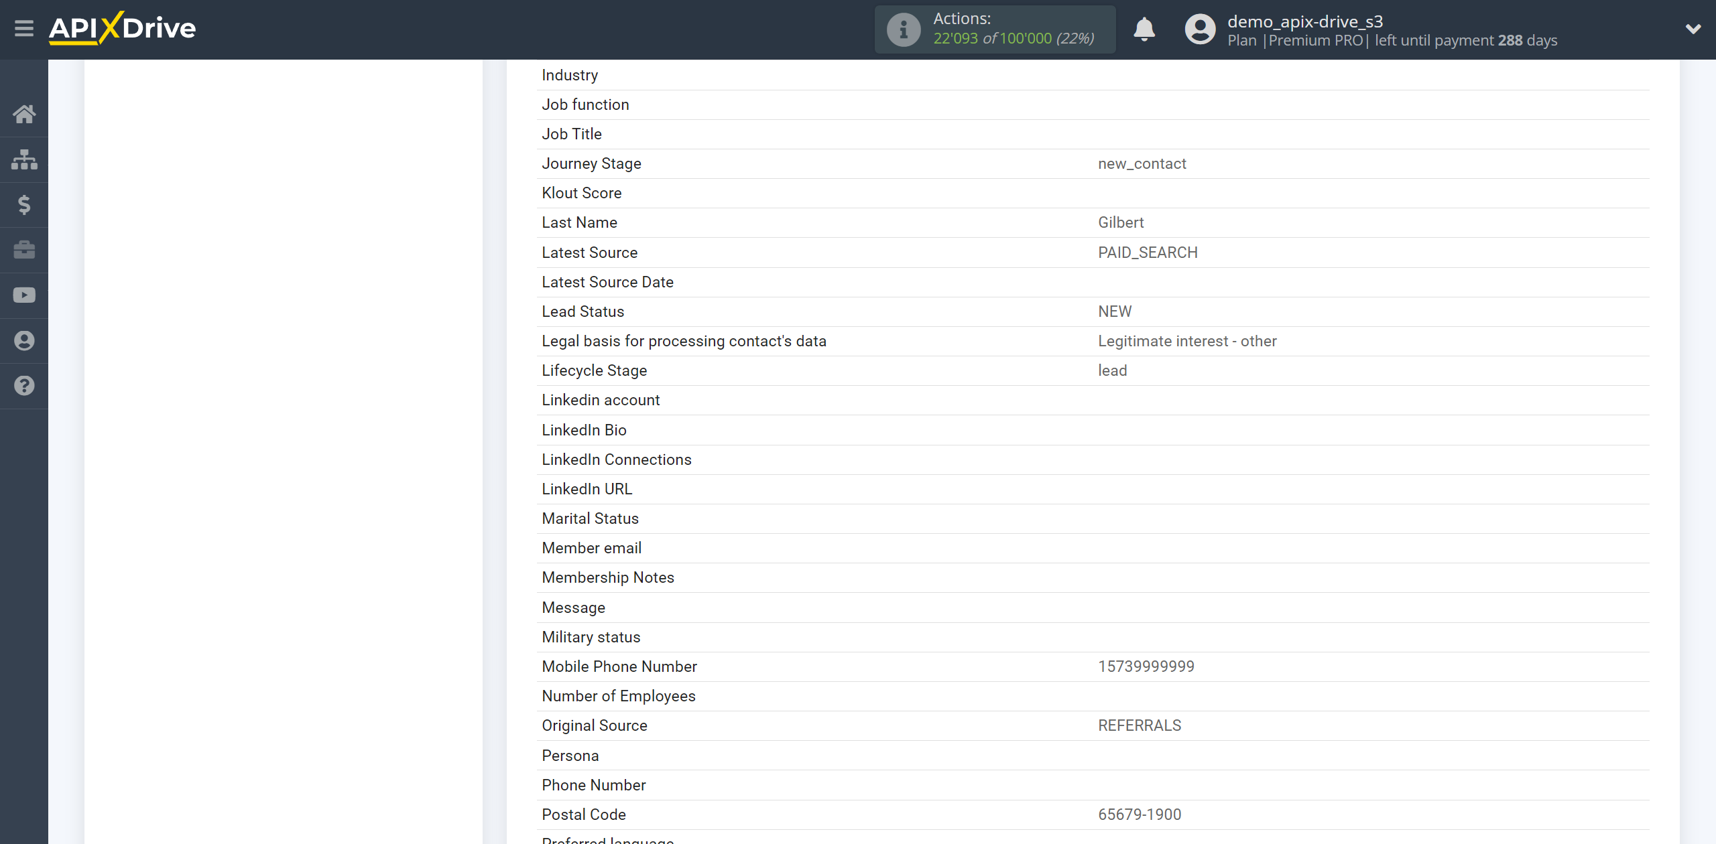Select the value 'new_contact'

(1142, 163)
